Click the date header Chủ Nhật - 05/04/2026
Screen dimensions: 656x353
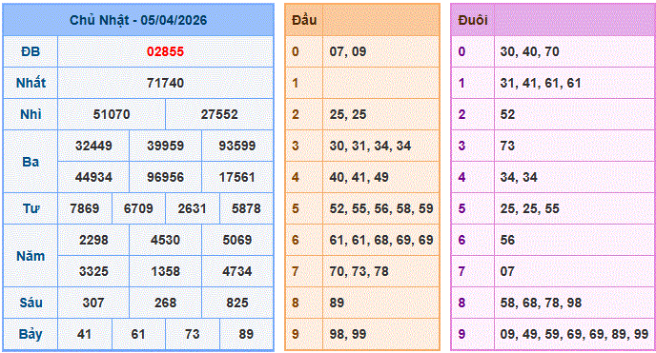[138, 20]
